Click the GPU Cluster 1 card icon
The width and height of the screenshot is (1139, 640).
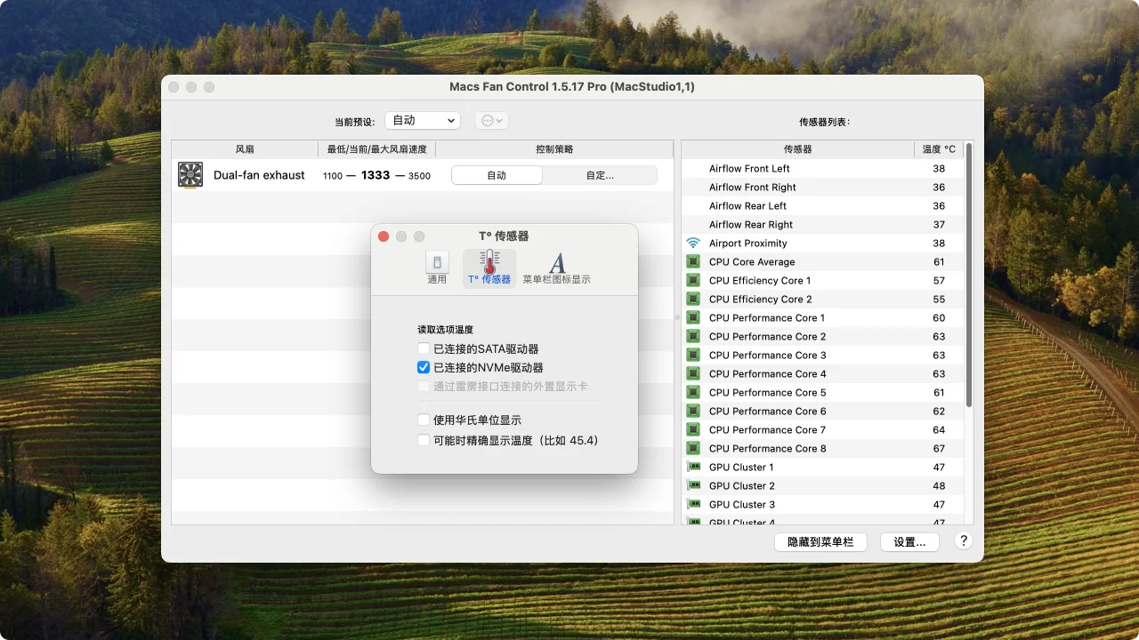(x=693, y=468)
